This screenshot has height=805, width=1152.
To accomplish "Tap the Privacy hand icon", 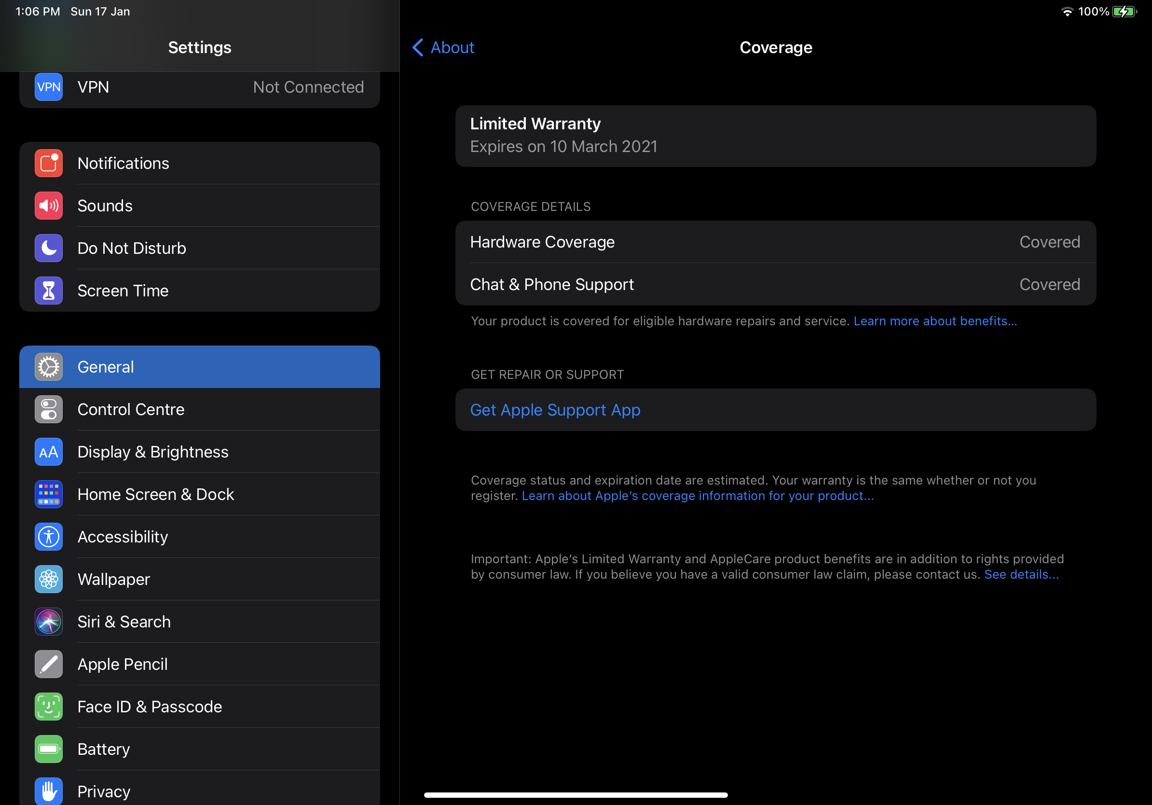I will click(49, 791).
